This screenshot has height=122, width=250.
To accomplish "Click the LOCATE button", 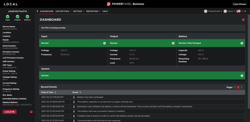I will click(x=9, y=112).
